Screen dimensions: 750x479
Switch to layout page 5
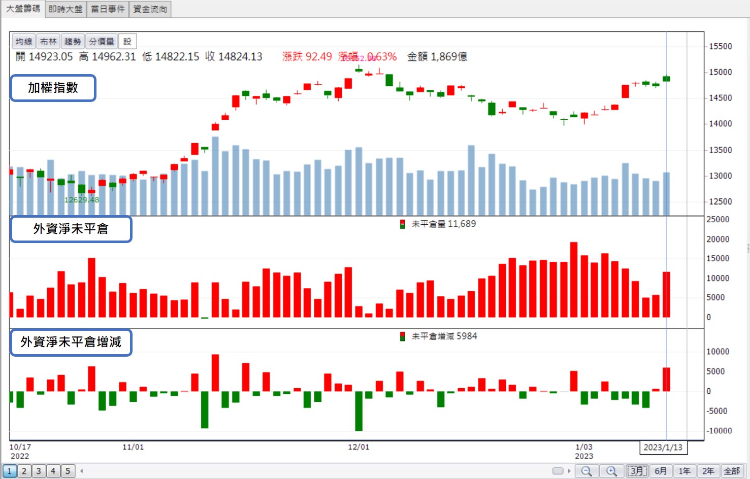click(x=68, y=471)
